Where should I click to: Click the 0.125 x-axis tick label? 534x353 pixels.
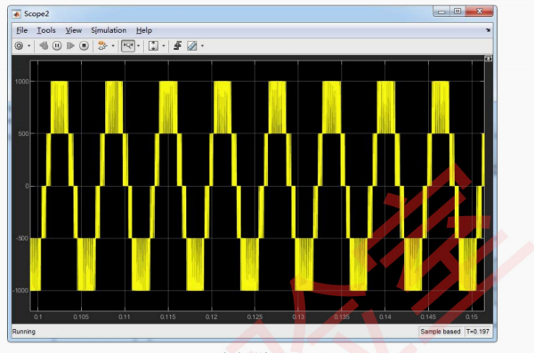255,317
